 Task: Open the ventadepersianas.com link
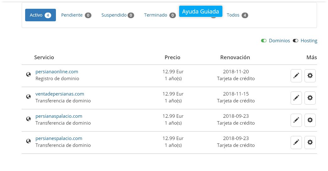point(60,94)
